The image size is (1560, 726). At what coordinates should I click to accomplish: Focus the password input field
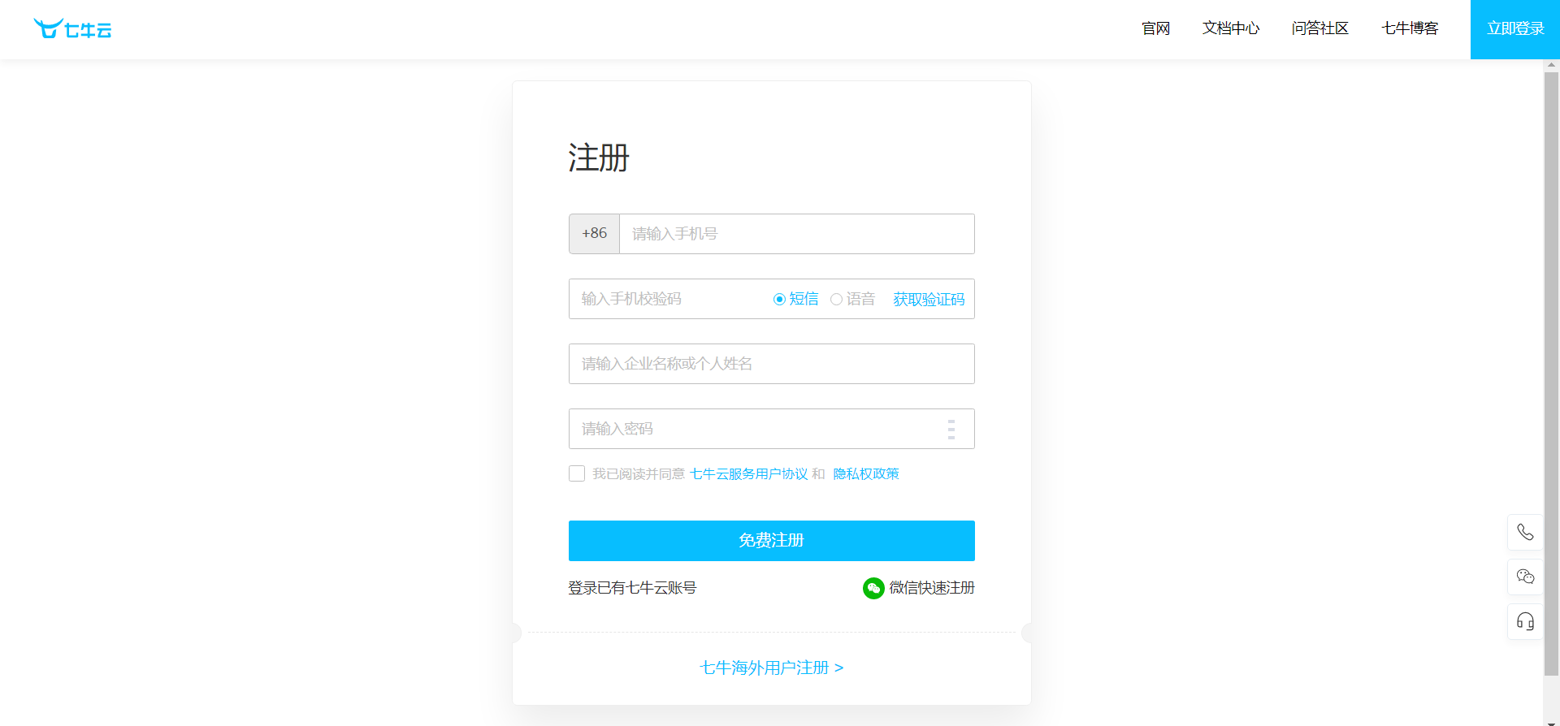(772, 429)
